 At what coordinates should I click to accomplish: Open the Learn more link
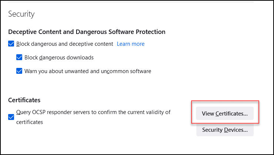[131, 44]
